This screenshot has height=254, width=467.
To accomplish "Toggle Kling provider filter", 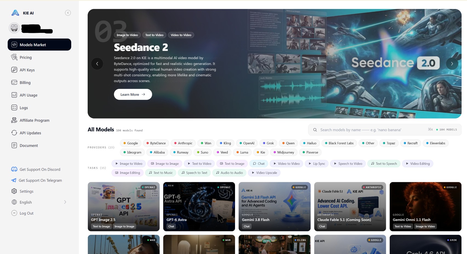I will [x=225, y=143].
